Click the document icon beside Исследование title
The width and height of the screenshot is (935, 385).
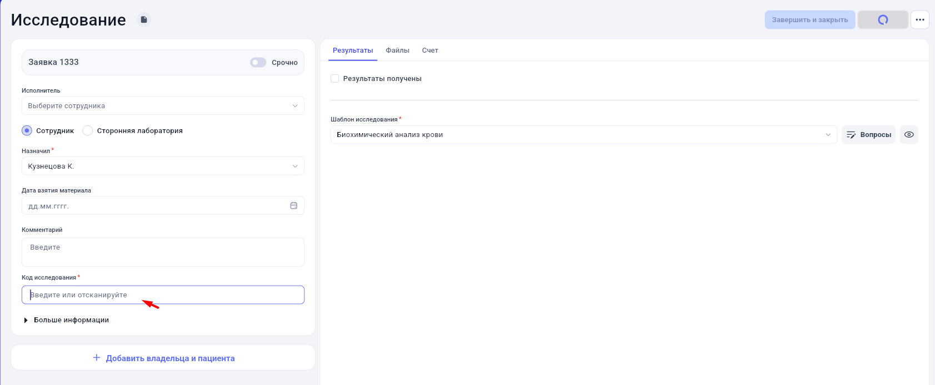(144, 20)
